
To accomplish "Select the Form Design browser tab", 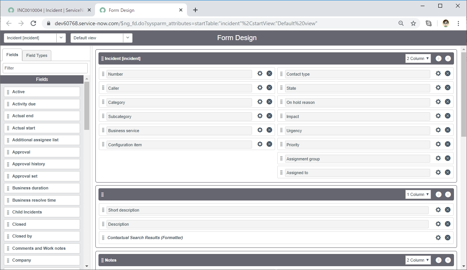I will click(x=140, y=10).
